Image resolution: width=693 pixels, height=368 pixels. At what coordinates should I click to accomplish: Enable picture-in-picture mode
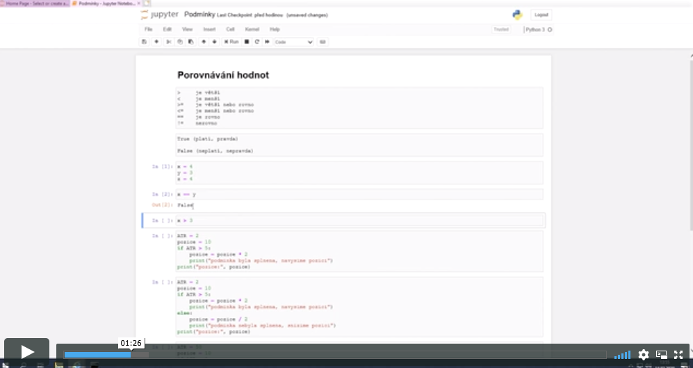tap(662, 354)
